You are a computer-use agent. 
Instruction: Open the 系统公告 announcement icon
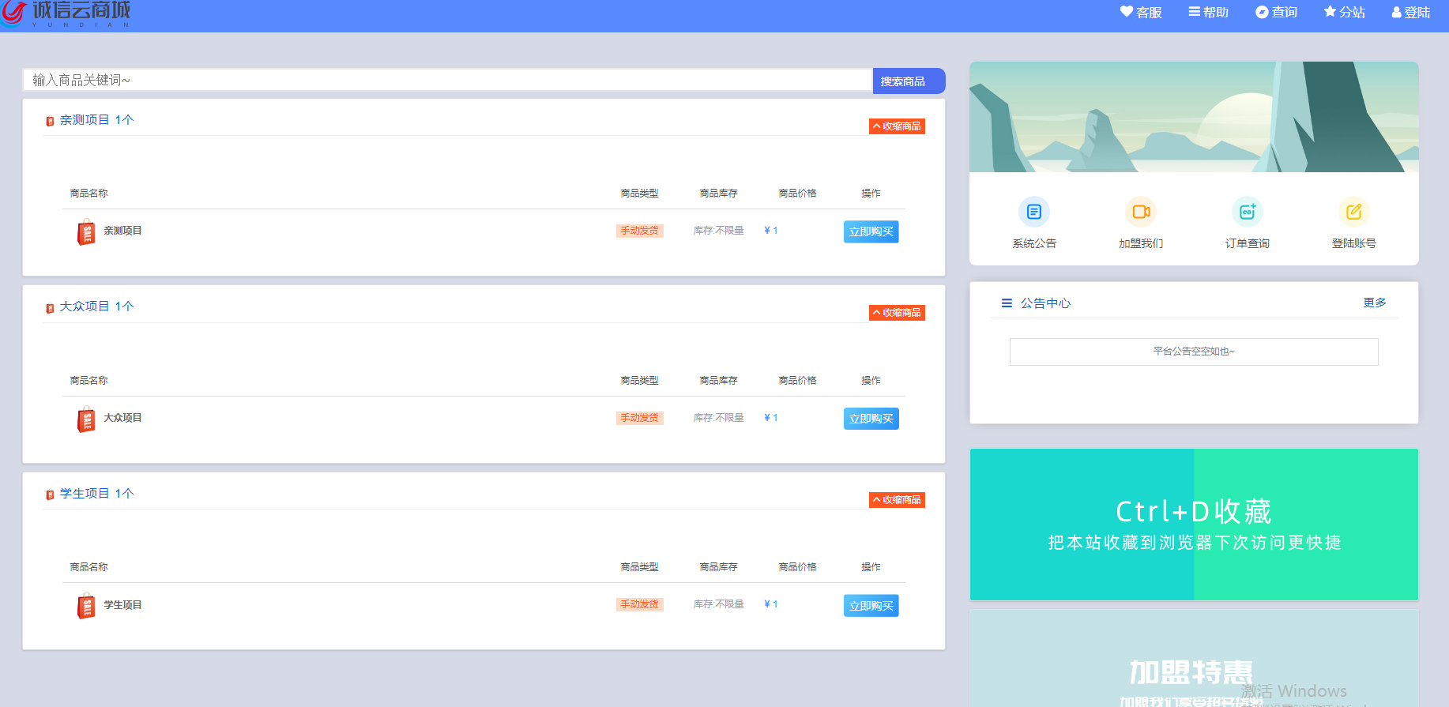pyautogui.click(x=1033, y=212)
